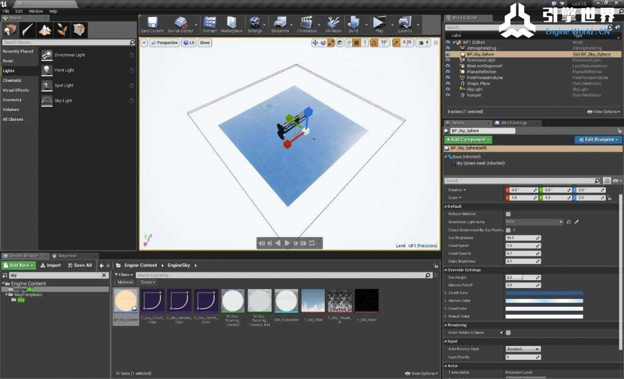Viewport: 624px width, 379px height.
Task: Open the Marketplace toolbar icon
Action: [x=232, y=24]
